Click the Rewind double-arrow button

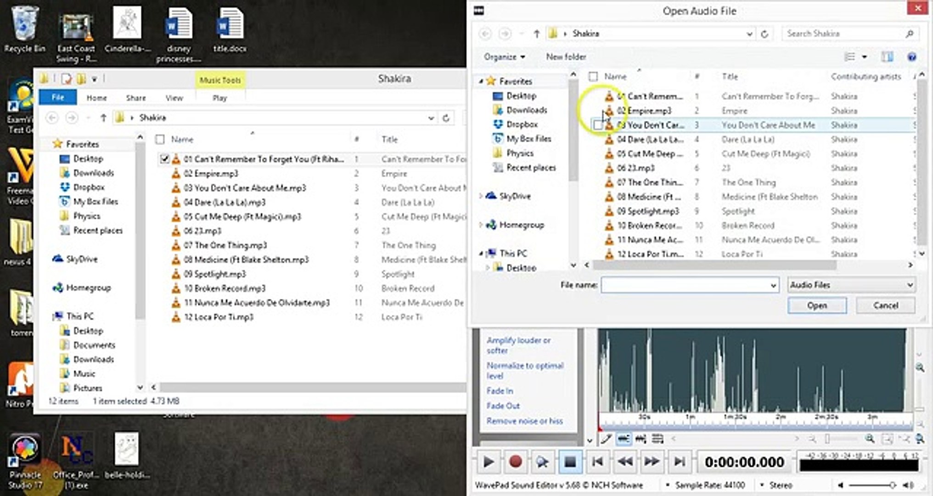click(625, 462)
